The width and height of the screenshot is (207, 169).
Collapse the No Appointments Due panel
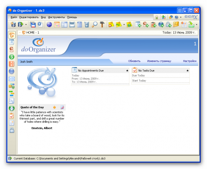click(127, 71)
